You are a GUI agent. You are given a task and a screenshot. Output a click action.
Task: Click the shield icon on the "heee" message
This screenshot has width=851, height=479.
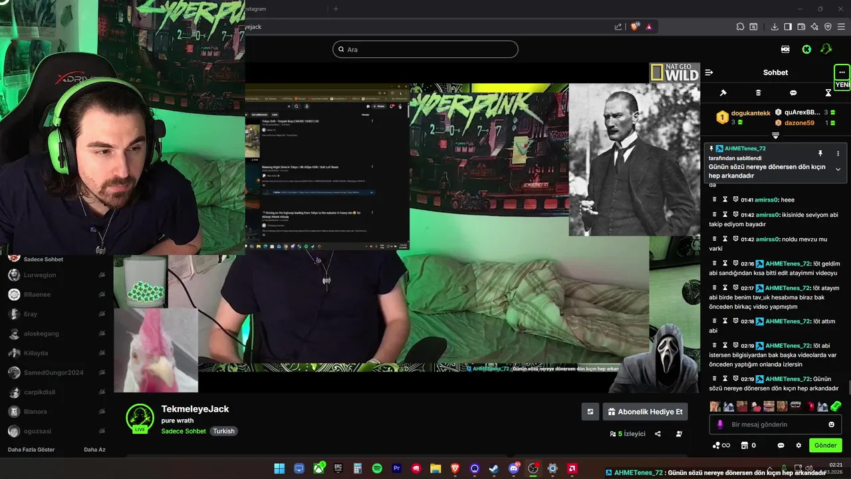click(x=736, y=200)
